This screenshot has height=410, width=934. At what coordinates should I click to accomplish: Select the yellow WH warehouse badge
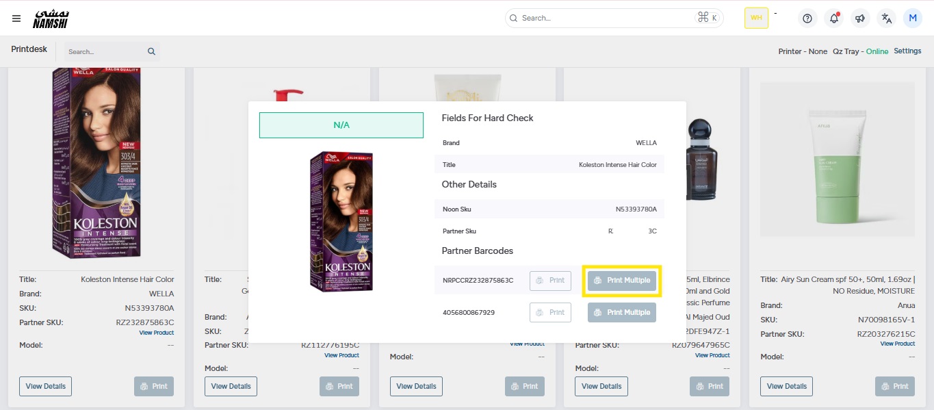(756, 18)
